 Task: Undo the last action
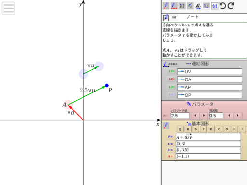pyautogui.click(x=223, y=6)
